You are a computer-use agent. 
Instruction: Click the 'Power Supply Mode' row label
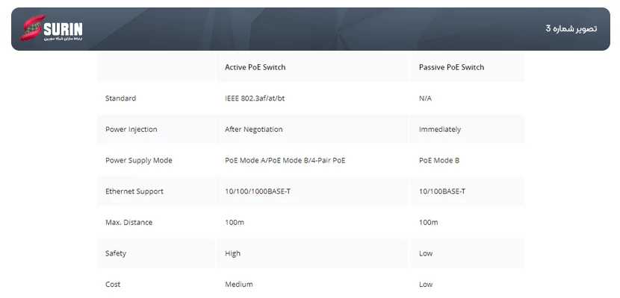click(139, 160)
